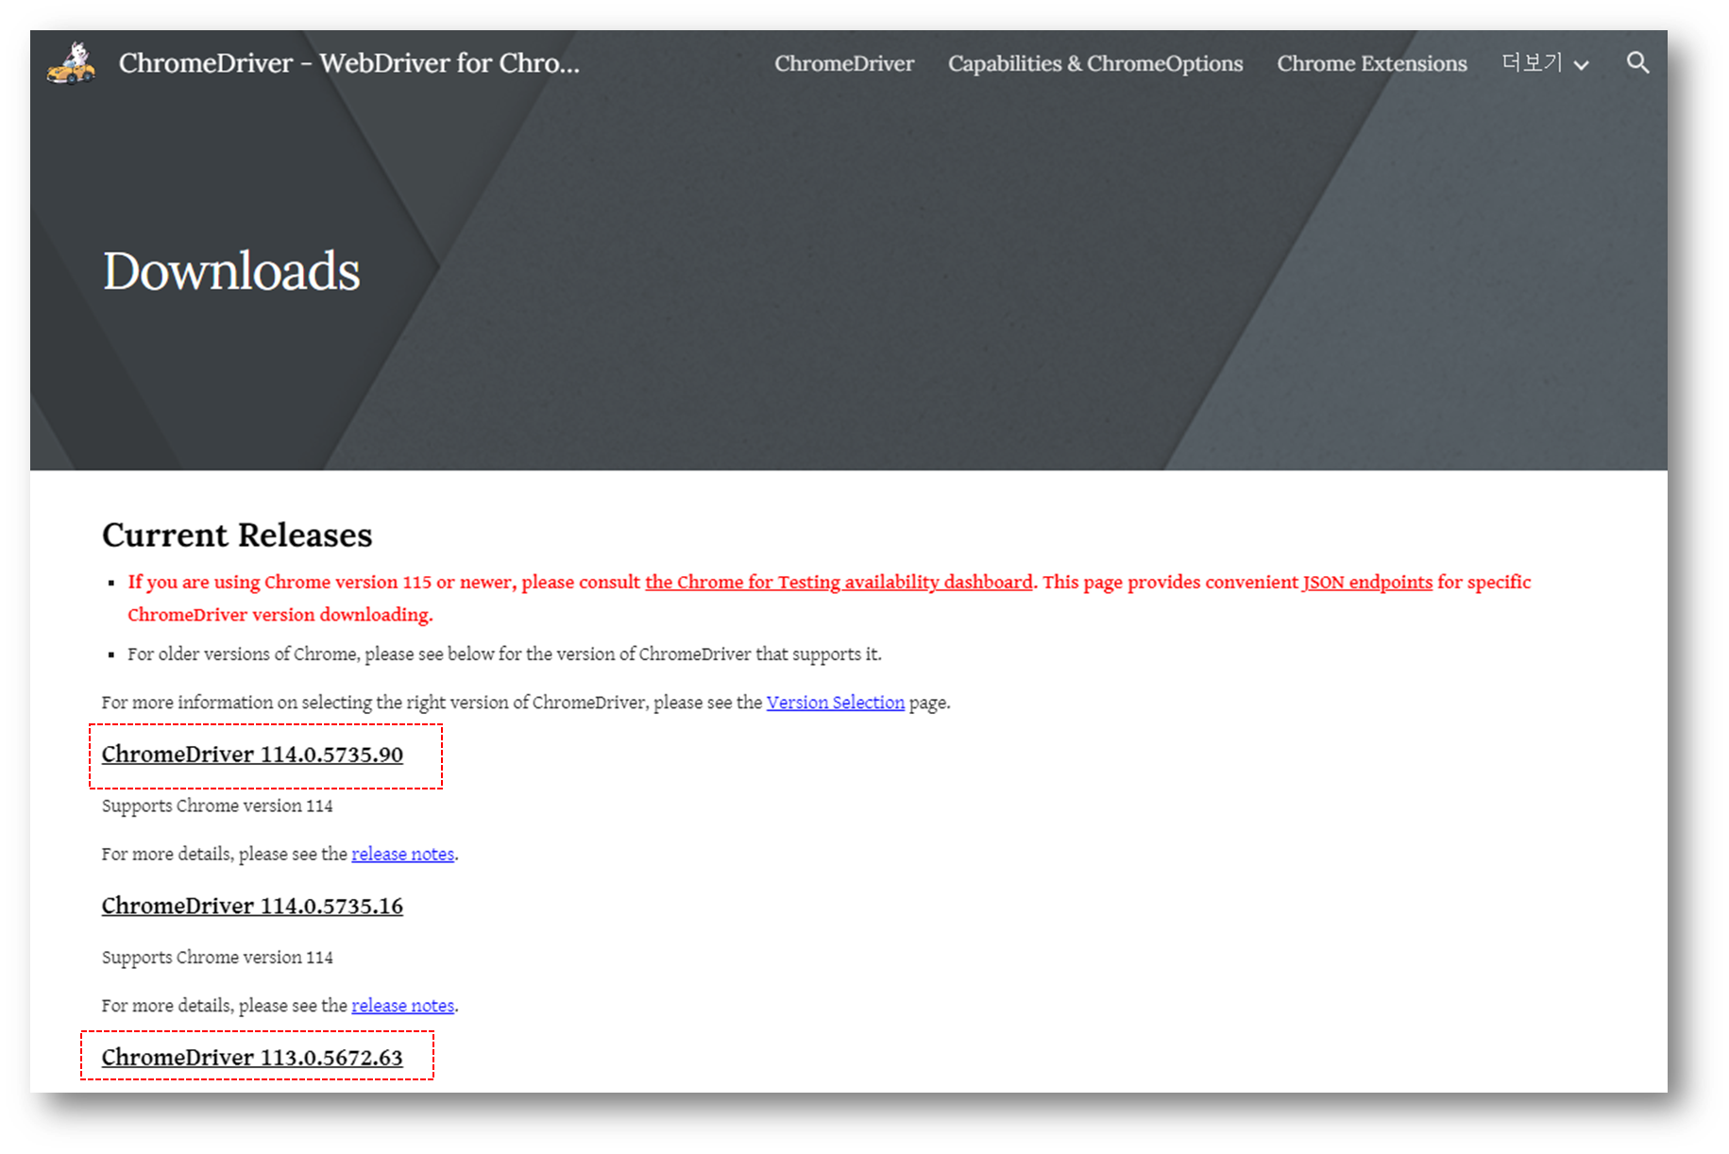Open the Chrome for Testing availability dashboard link
The height and width of the screenshot is (1154, 1729).
[x=839, y=582]
